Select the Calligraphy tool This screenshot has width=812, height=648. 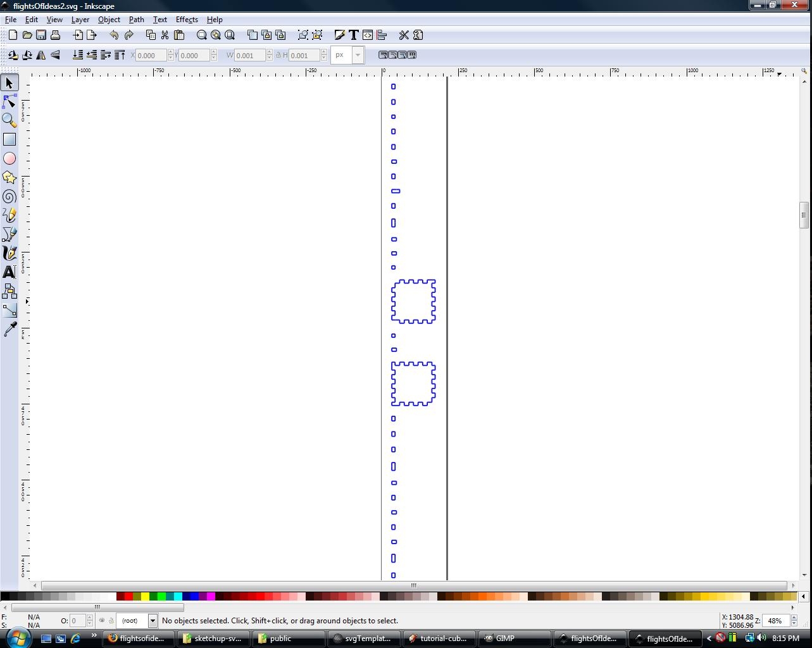[9, 253]
